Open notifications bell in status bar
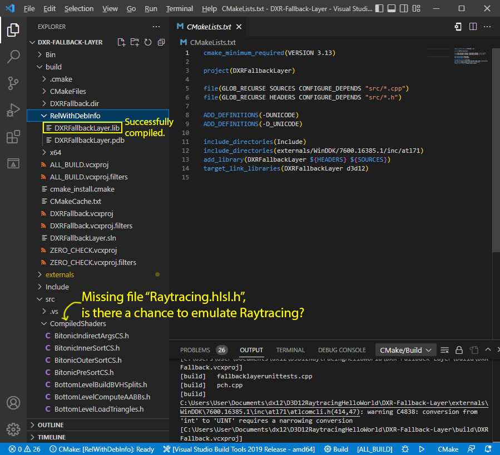 click(488, 449)
